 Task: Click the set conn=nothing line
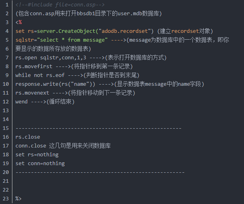coord(40,163)
